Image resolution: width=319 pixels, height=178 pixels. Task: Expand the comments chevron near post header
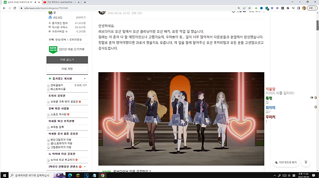(x=234, y=12)
